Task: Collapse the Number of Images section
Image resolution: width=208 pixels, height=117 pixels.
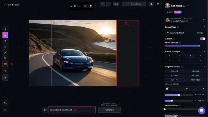Action: coord(204,52)
